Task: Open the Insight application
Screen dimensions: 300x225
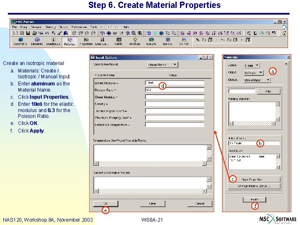Action: (167, 42)
